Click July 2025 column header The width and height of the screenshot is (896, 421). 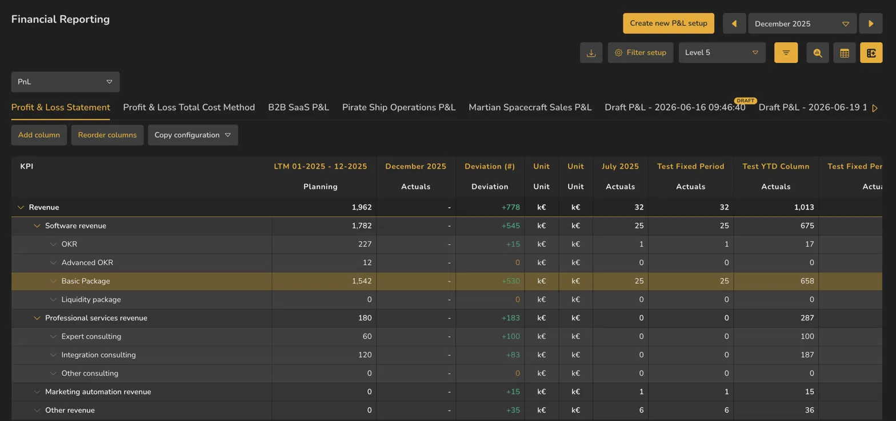620,166
